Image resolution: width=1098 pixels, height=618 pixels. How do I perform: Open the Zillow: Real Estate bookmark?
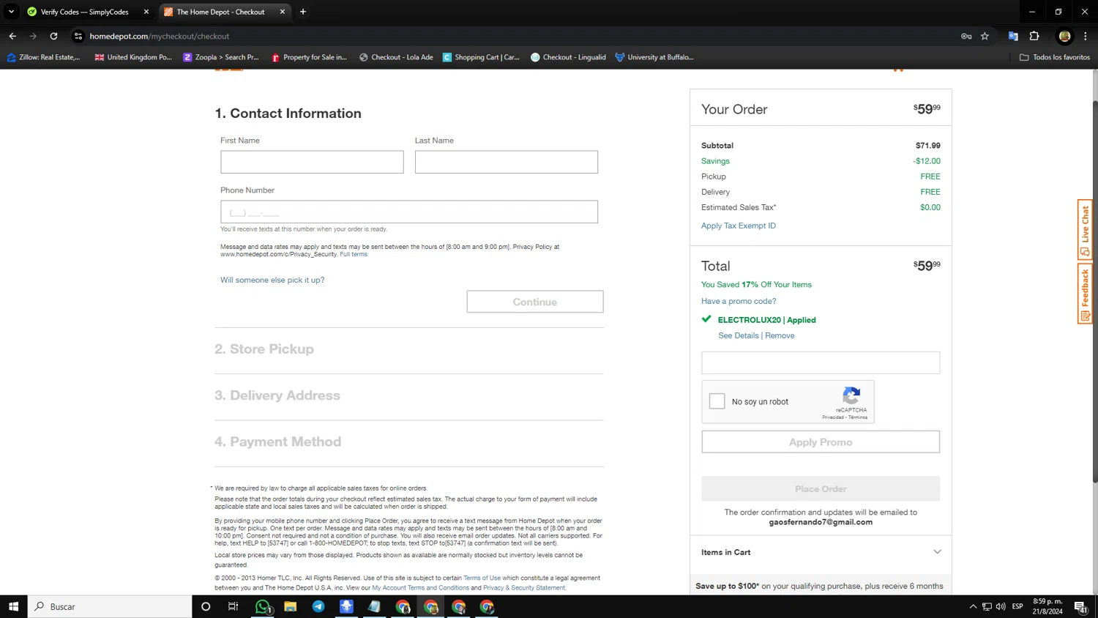coord(44,57)
